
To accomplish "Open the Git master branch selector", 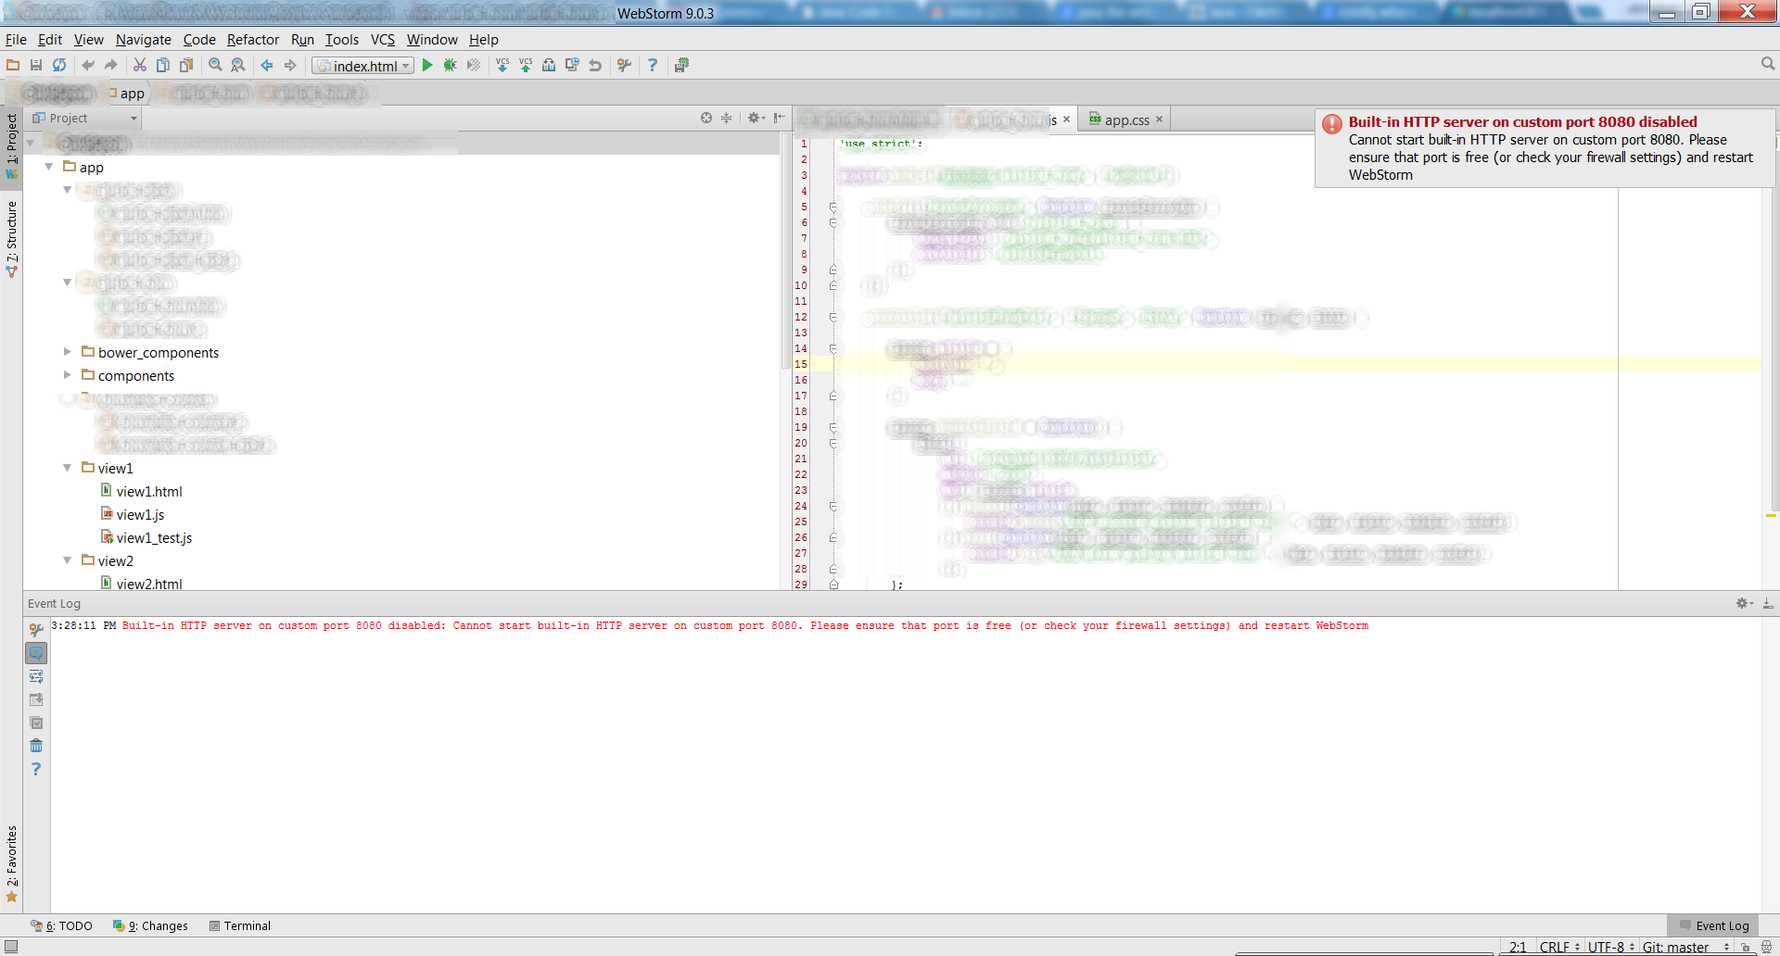I will pos(1685,947).
